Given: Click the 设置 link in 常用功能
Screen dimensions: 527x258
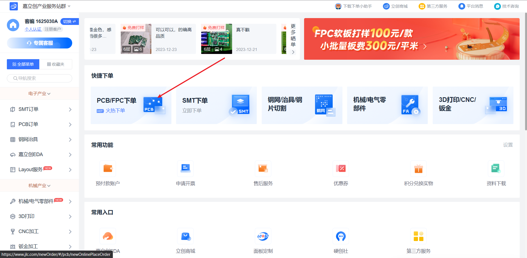Looking at the screenshot, I should 508,145.
